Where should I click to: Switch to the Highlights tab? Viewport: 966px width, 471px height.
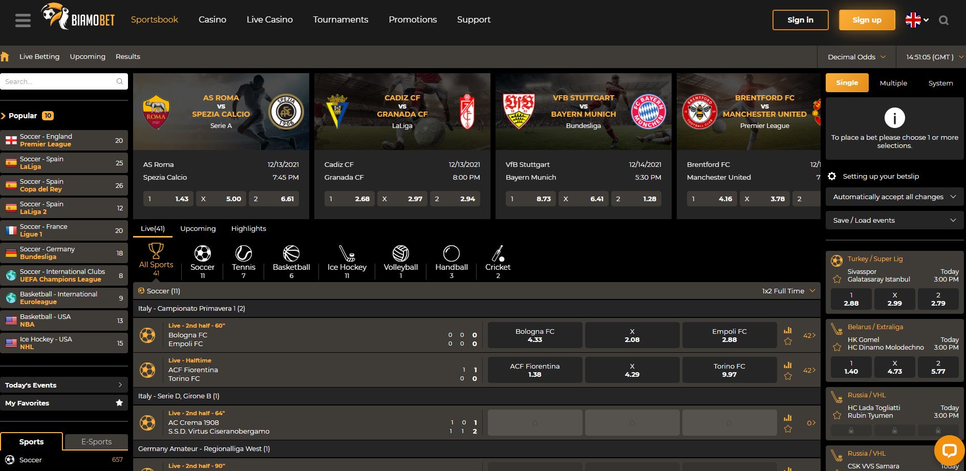pyautogui.click(x=248, y=228)
